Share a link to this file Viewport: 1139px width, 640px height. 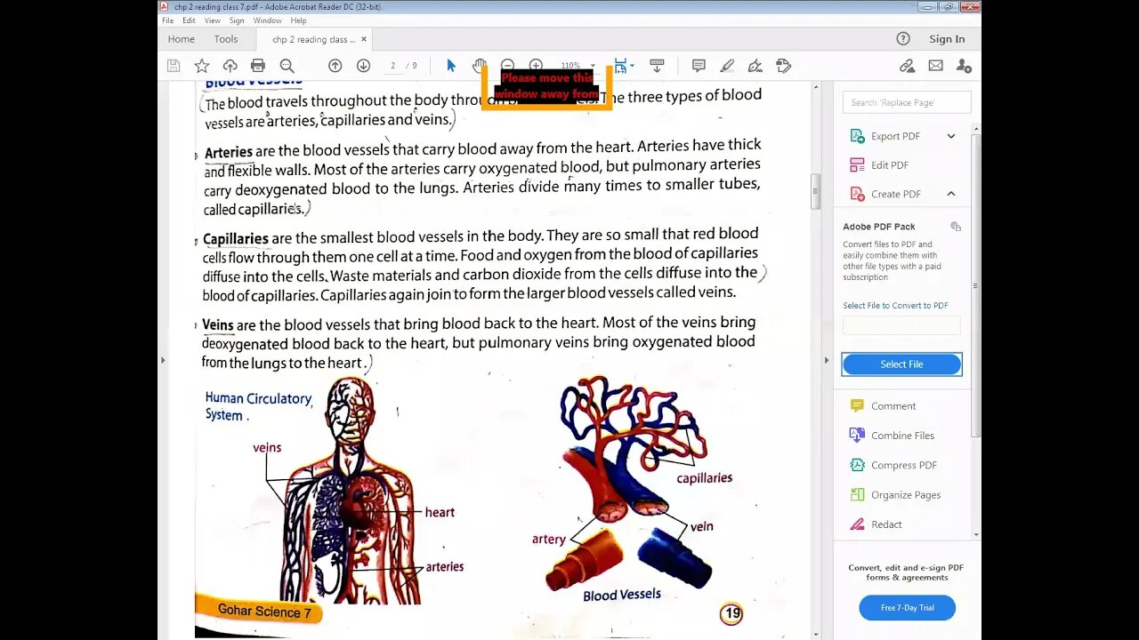(x=907, y=66)
